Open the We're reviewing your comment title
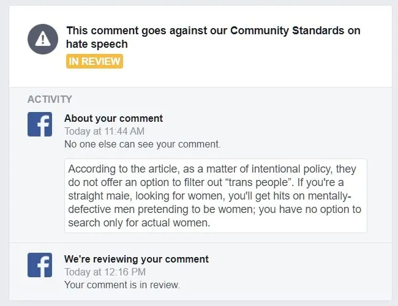 (x=136, y=259)
